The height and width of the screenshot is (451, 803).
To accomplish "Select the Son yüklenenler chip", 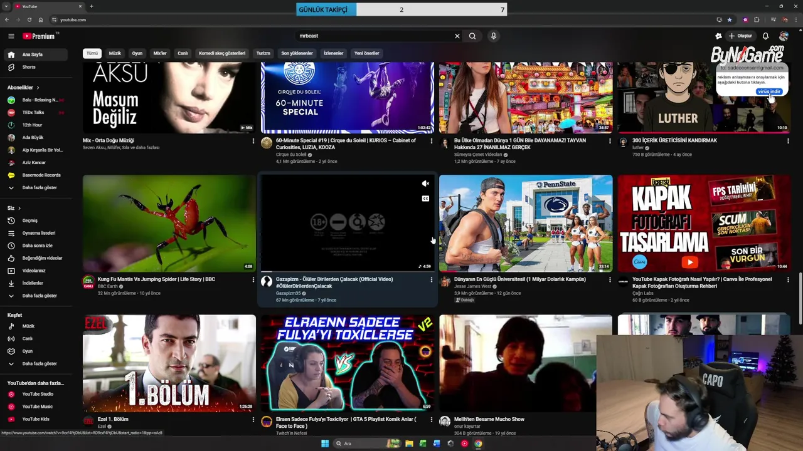I will click(297, 53).
